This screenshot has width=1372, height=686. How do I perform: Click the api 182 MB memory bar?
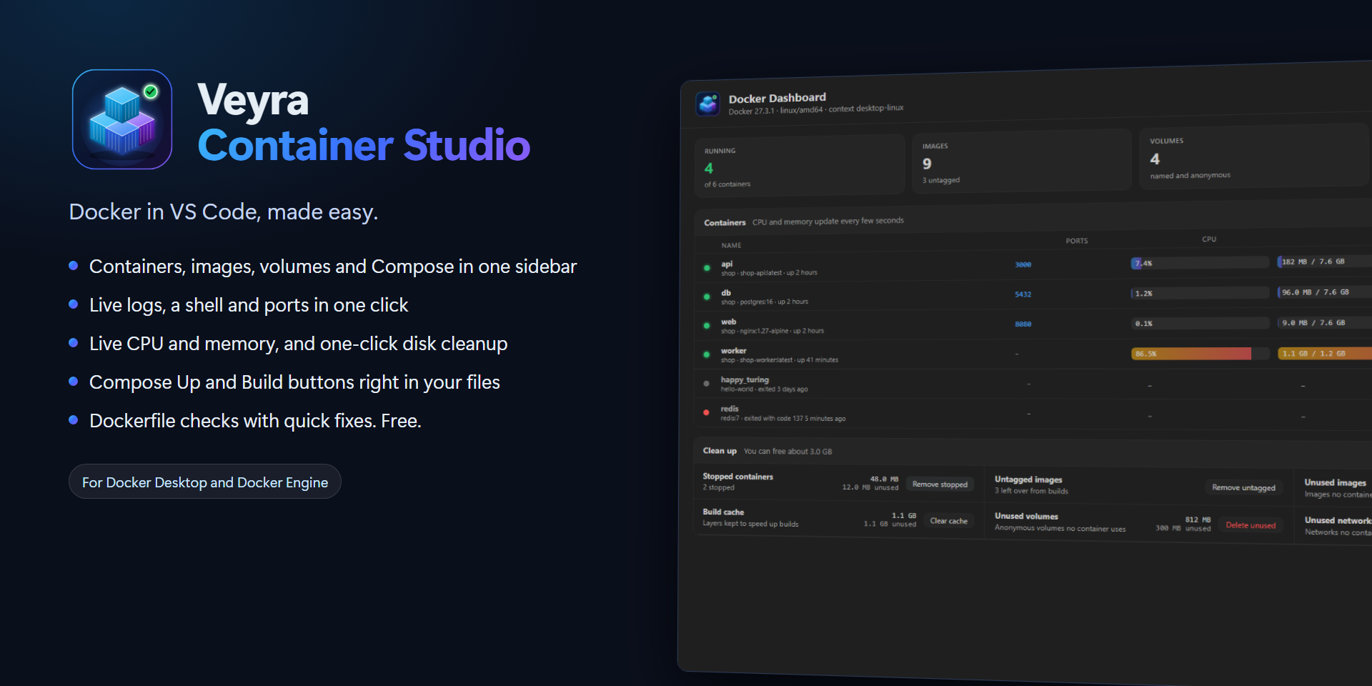click(1324, 262)
